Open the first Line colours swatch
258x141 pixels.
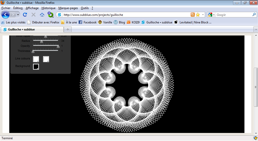[36, 59]
